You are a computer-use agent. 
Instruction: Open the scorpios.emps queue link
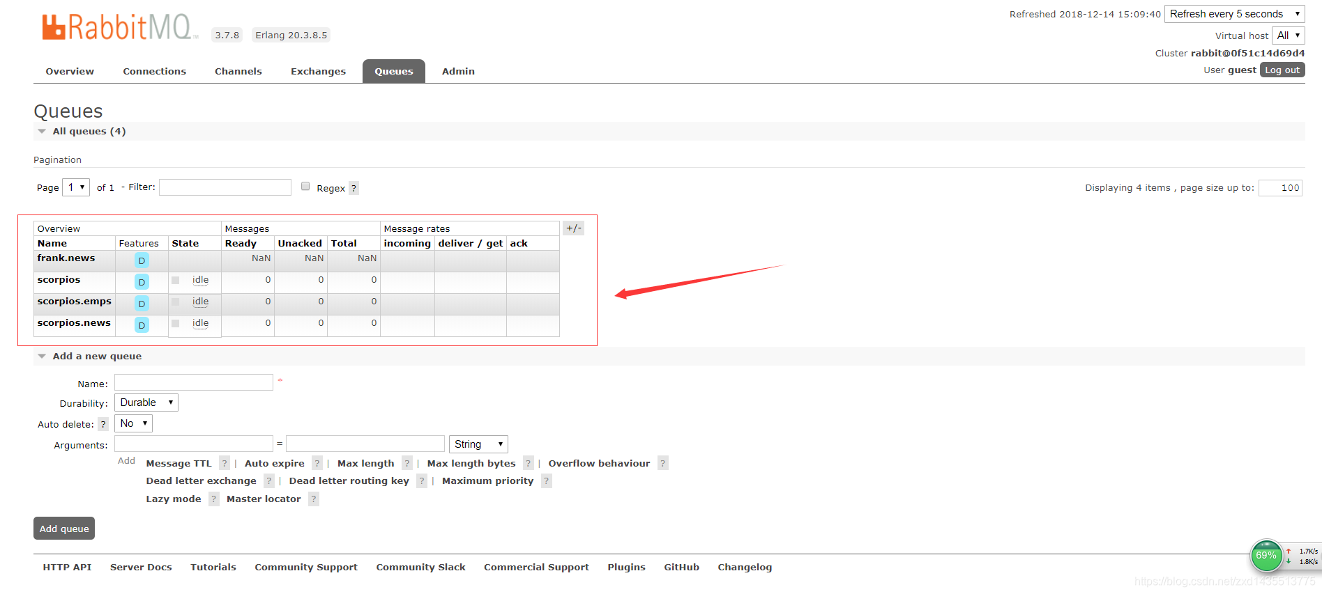[x=75, y=301]
